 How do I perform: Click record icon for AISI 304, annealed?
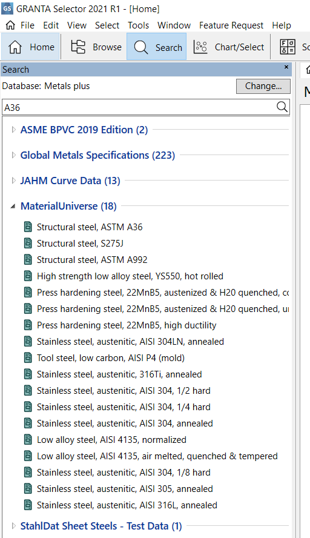[x=28, y=423]
